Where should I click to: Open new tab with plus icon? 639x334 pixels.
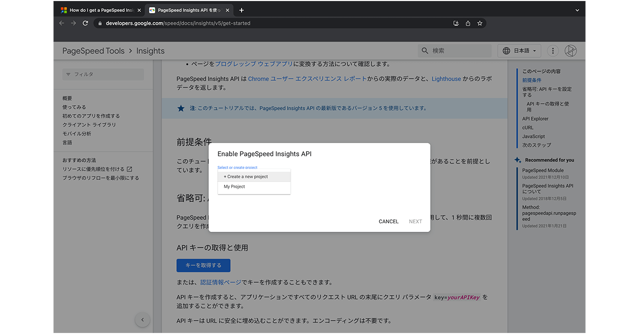[242, 10]
